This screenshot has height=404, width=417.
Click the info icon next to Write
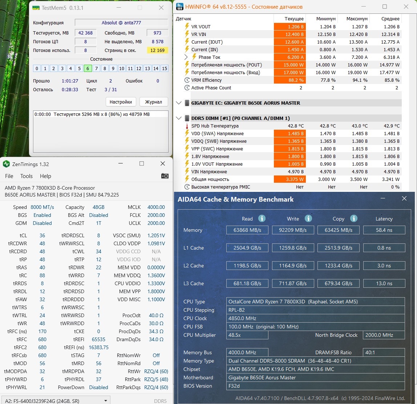pos(308,218)
